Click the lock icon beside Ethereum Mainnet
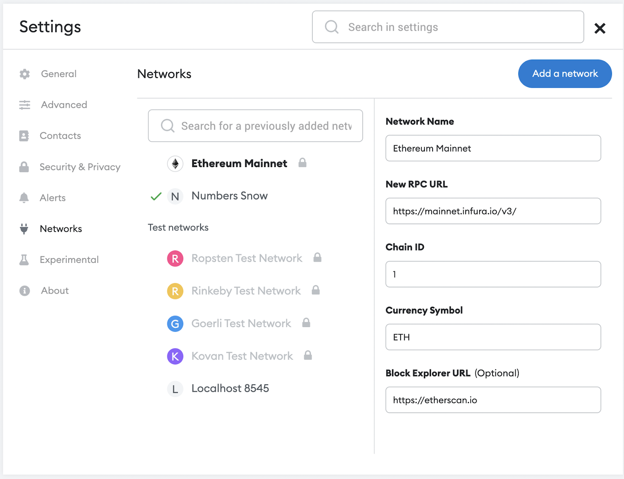This screenshot has width=624, height=479. coord(302,163)
